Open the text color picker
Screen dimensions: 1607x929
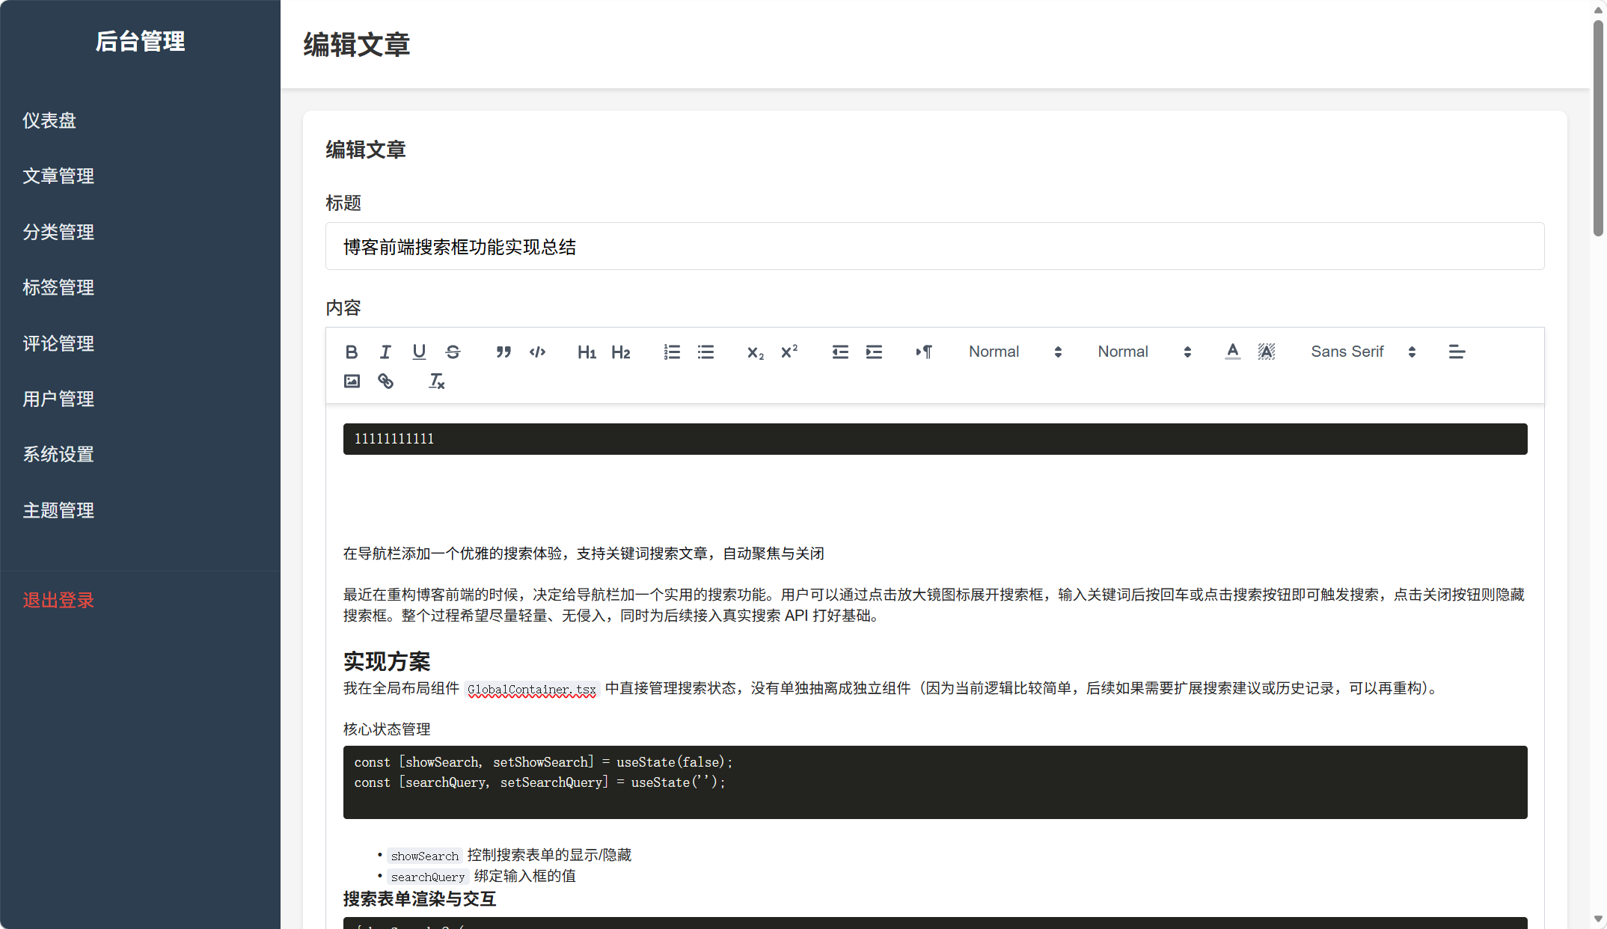coord(1232,352)
